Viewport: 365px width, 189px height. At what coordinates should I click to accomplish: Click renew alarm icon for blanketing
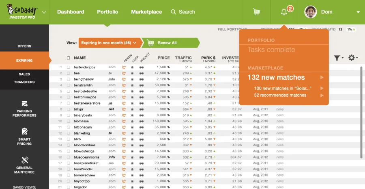pos(124,133)
